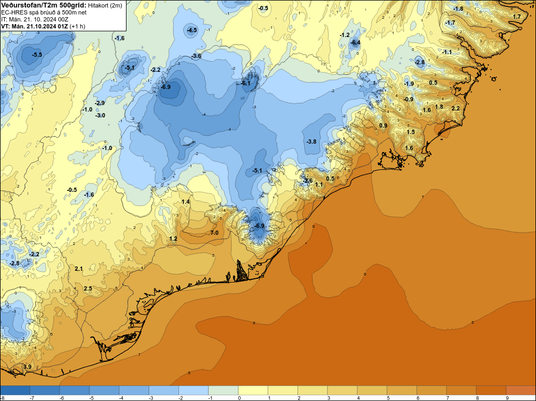Click the positive 2.2 temperature label
Screen dimensions: 536x401
456,108
